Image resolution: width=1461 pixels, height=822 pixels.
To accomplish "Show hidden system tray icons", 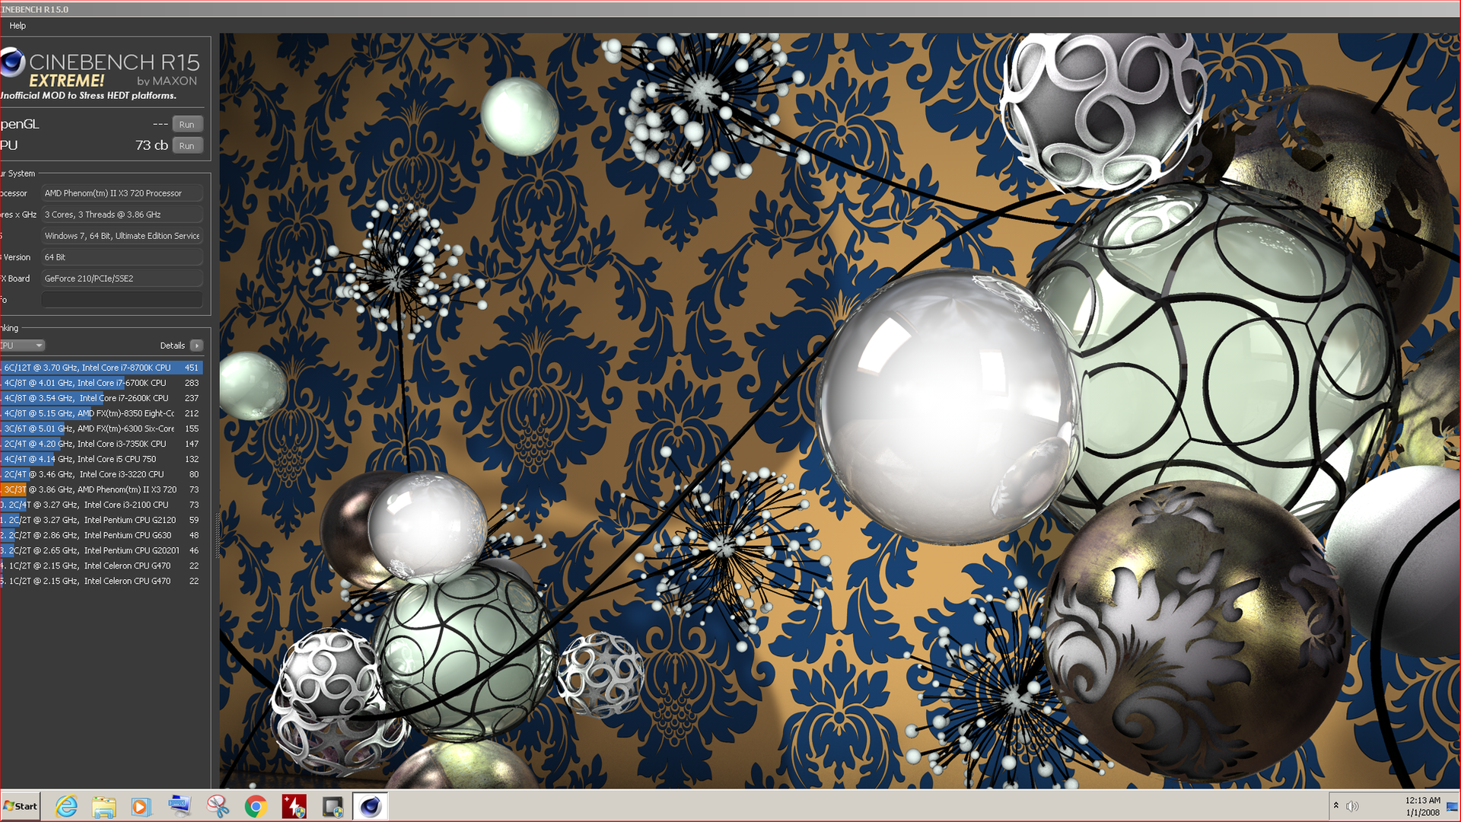I will coord(1335,805).
